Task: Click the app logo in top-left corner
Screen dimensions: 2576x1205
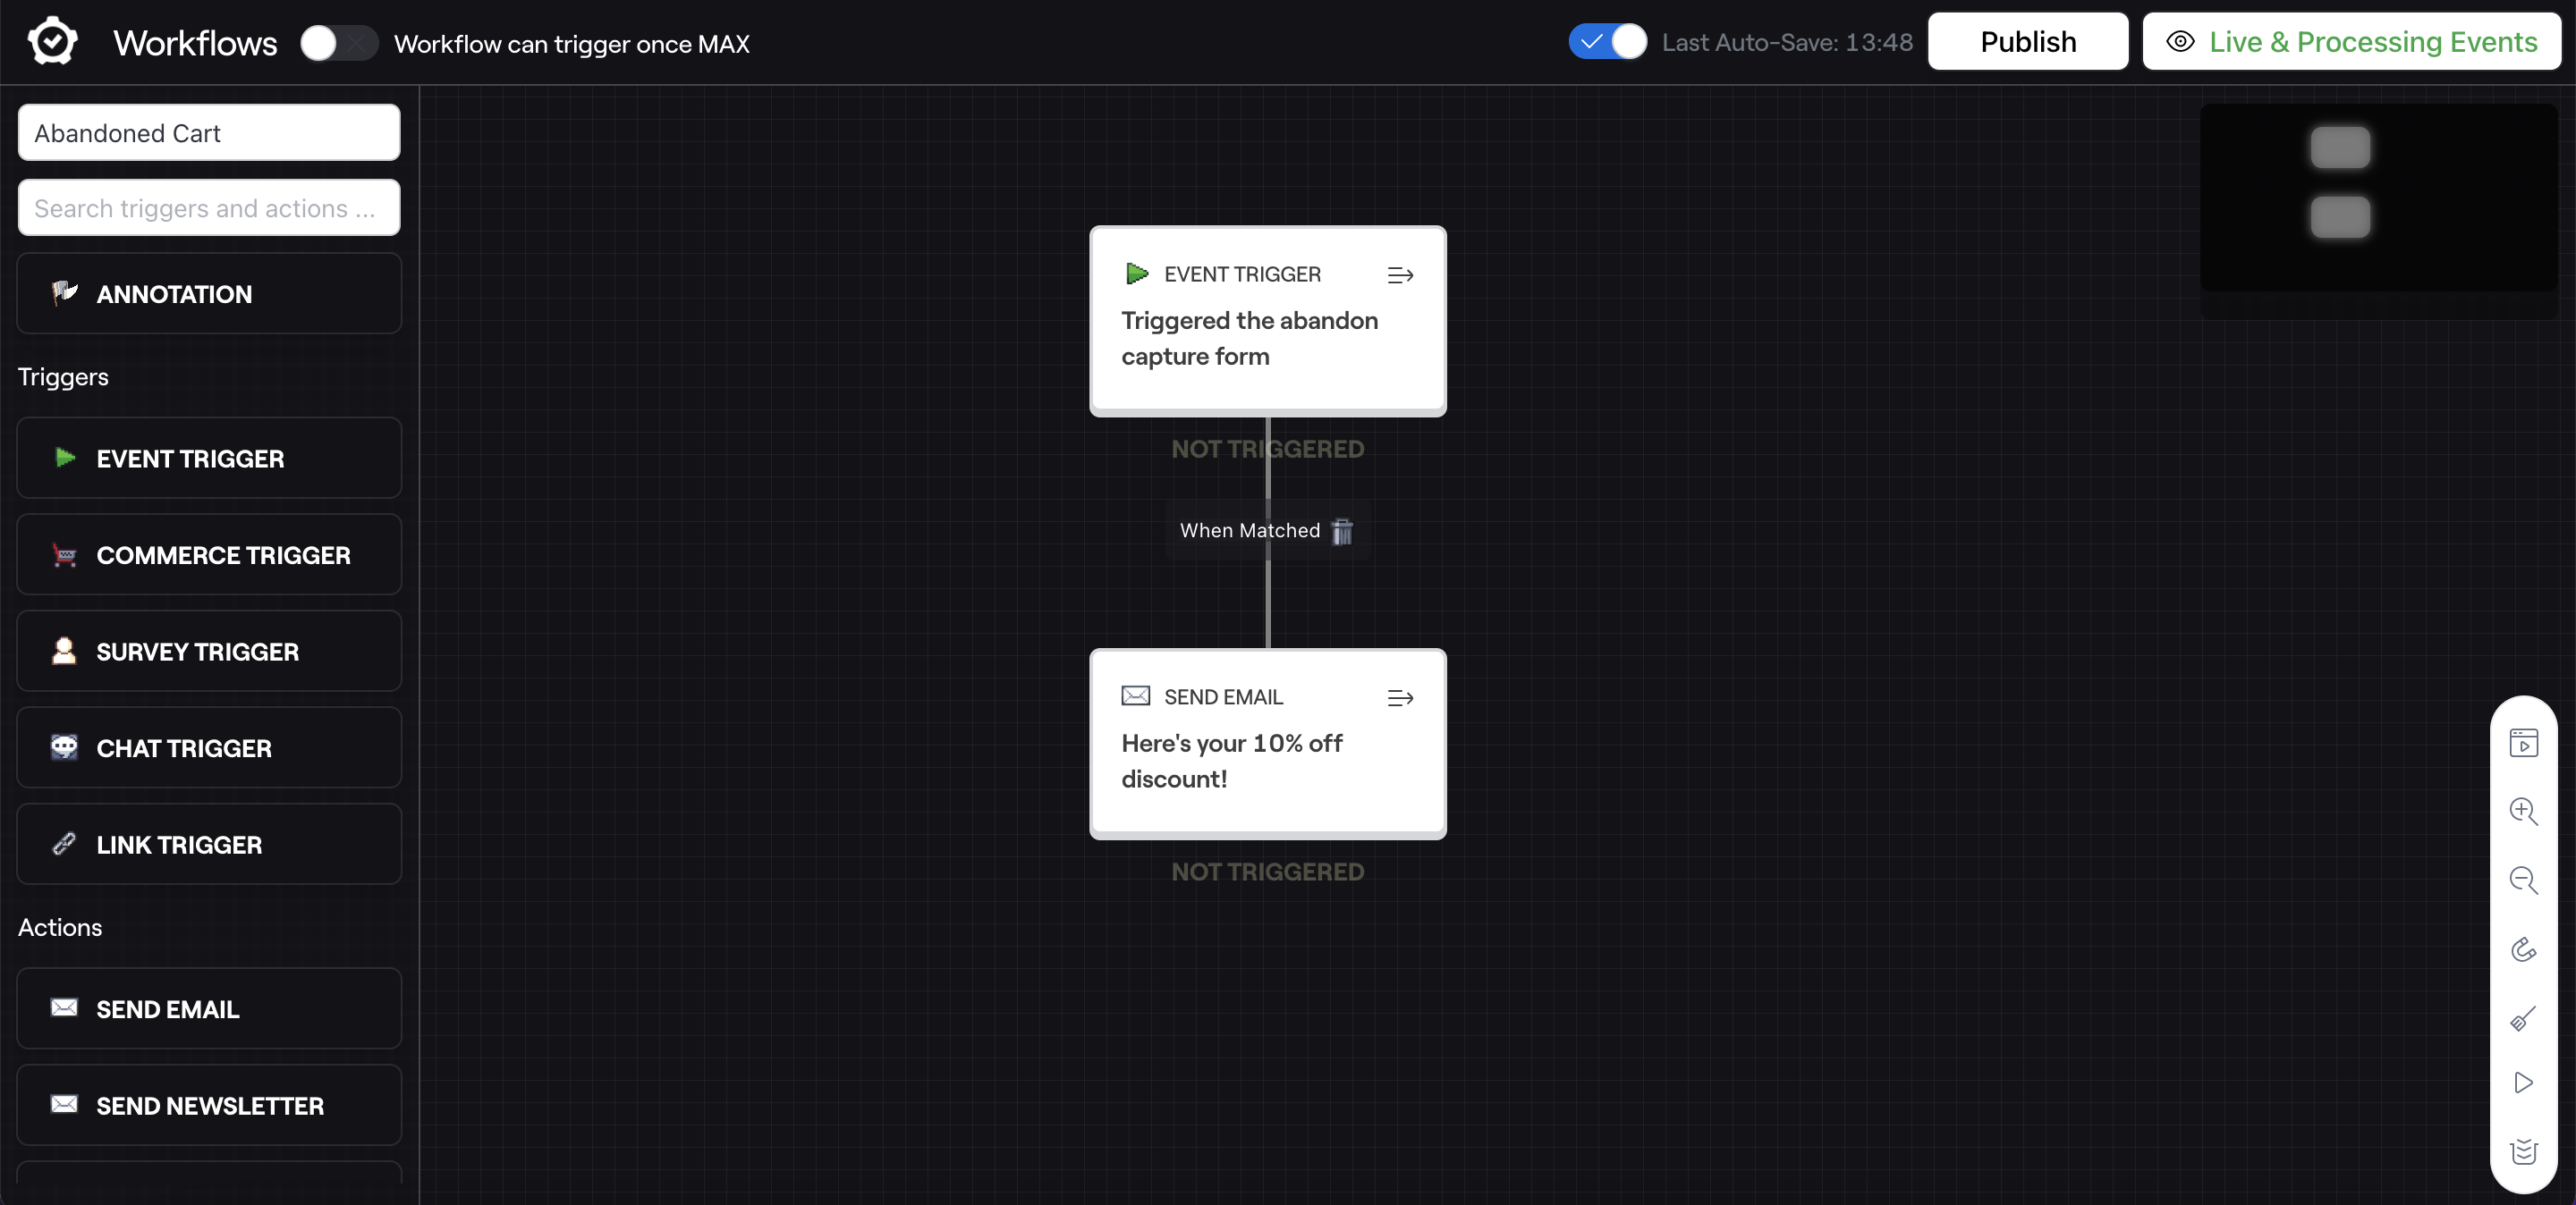Action: pyautogui.click(x=52, y=42)
